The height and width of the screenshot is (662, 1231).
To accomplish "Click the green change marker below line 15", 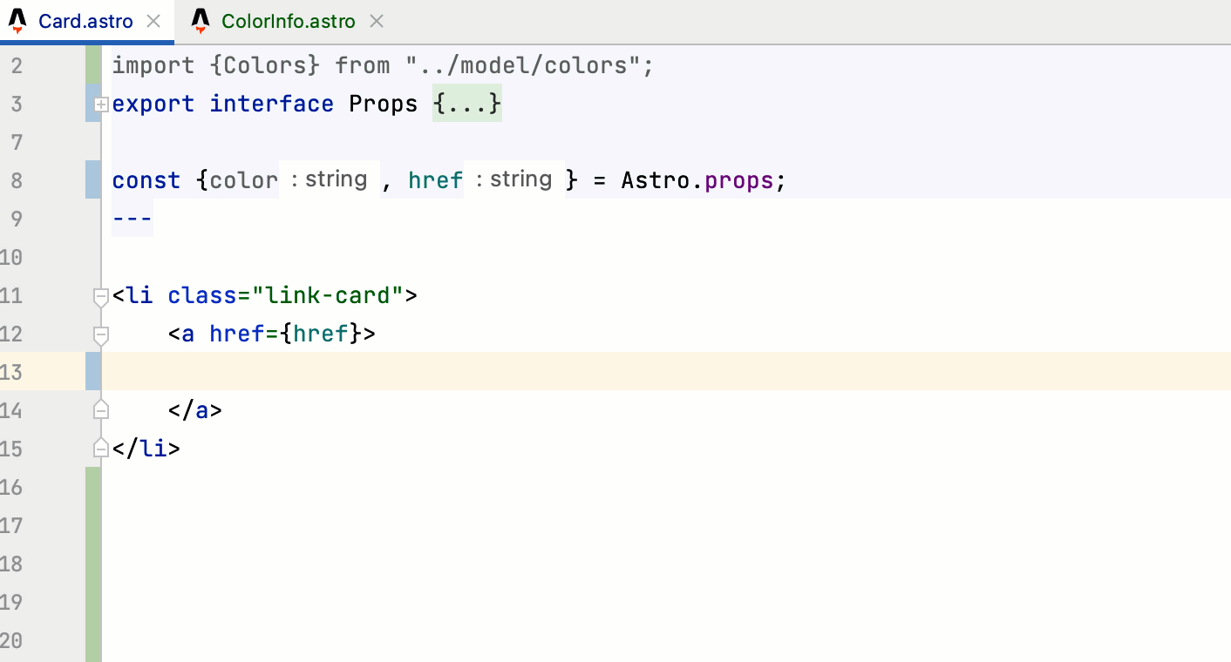I will (92, 557).
